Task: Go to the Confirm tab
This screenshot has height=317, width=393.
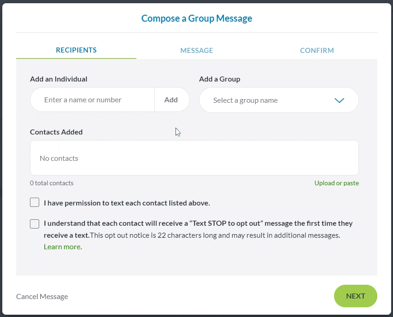Action: pos(317,51)
